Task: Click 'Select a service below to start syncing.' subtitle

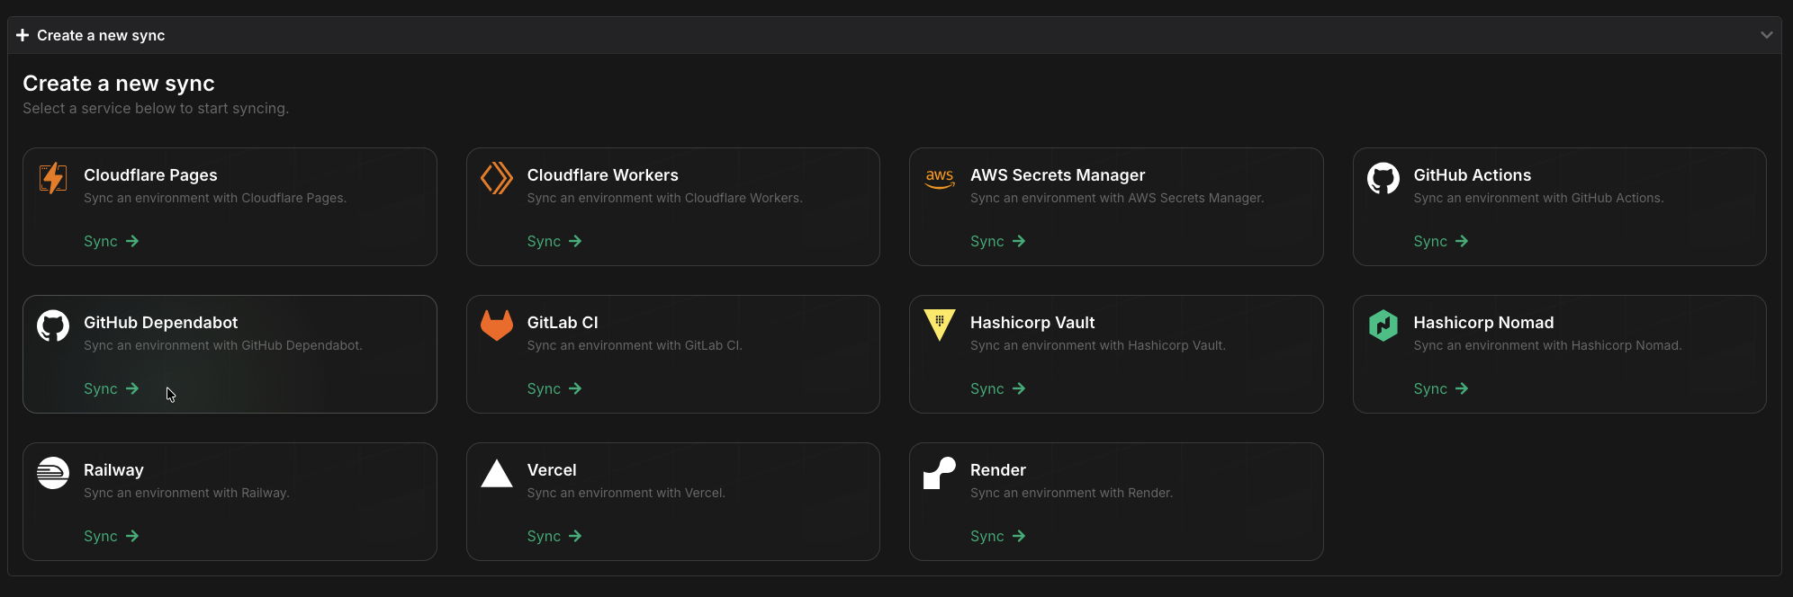Action: pyautogui.click(x=156, y=108)
